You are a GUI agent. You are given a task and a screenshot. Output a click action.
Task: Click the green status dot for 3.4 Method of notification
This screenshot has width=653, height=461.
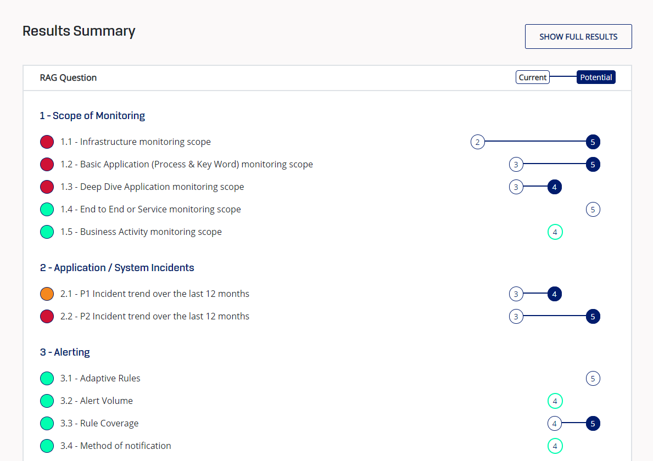click(x=47, y=446)
